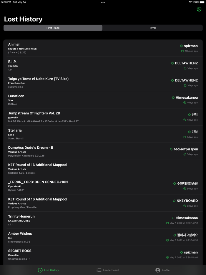
Task: Go to the Profile tab
Action: (x=162, y=270)
